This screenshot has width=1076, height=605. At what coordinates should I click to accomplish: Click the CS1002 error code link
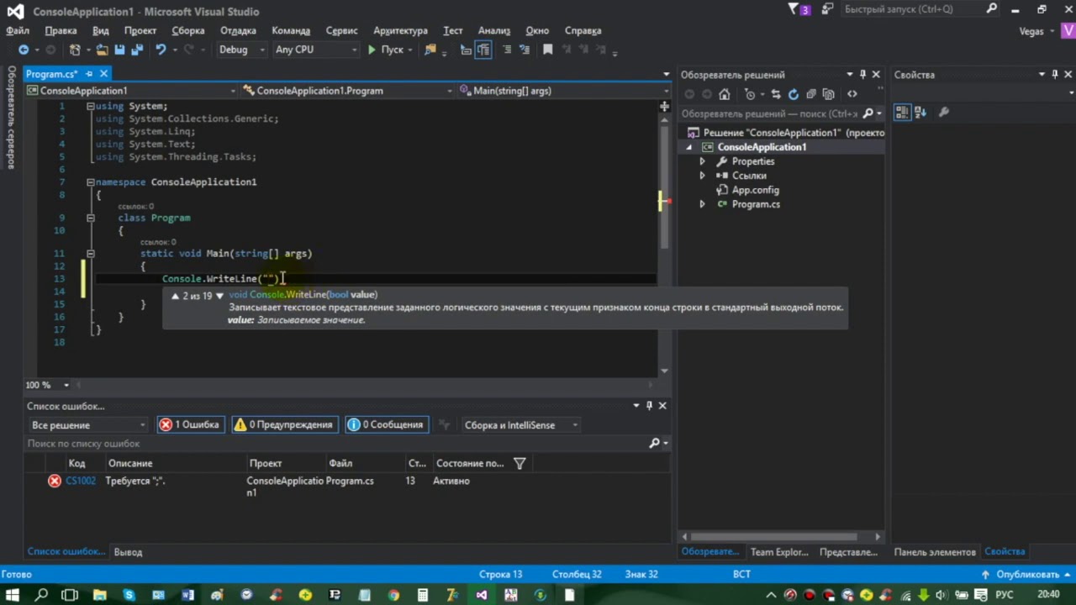pyautogui.click(x=81, y=481)
